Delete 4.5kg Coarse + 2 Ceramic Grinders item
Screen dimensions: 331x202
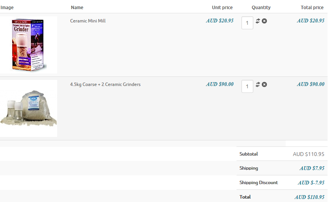click(x=264, y=84)
